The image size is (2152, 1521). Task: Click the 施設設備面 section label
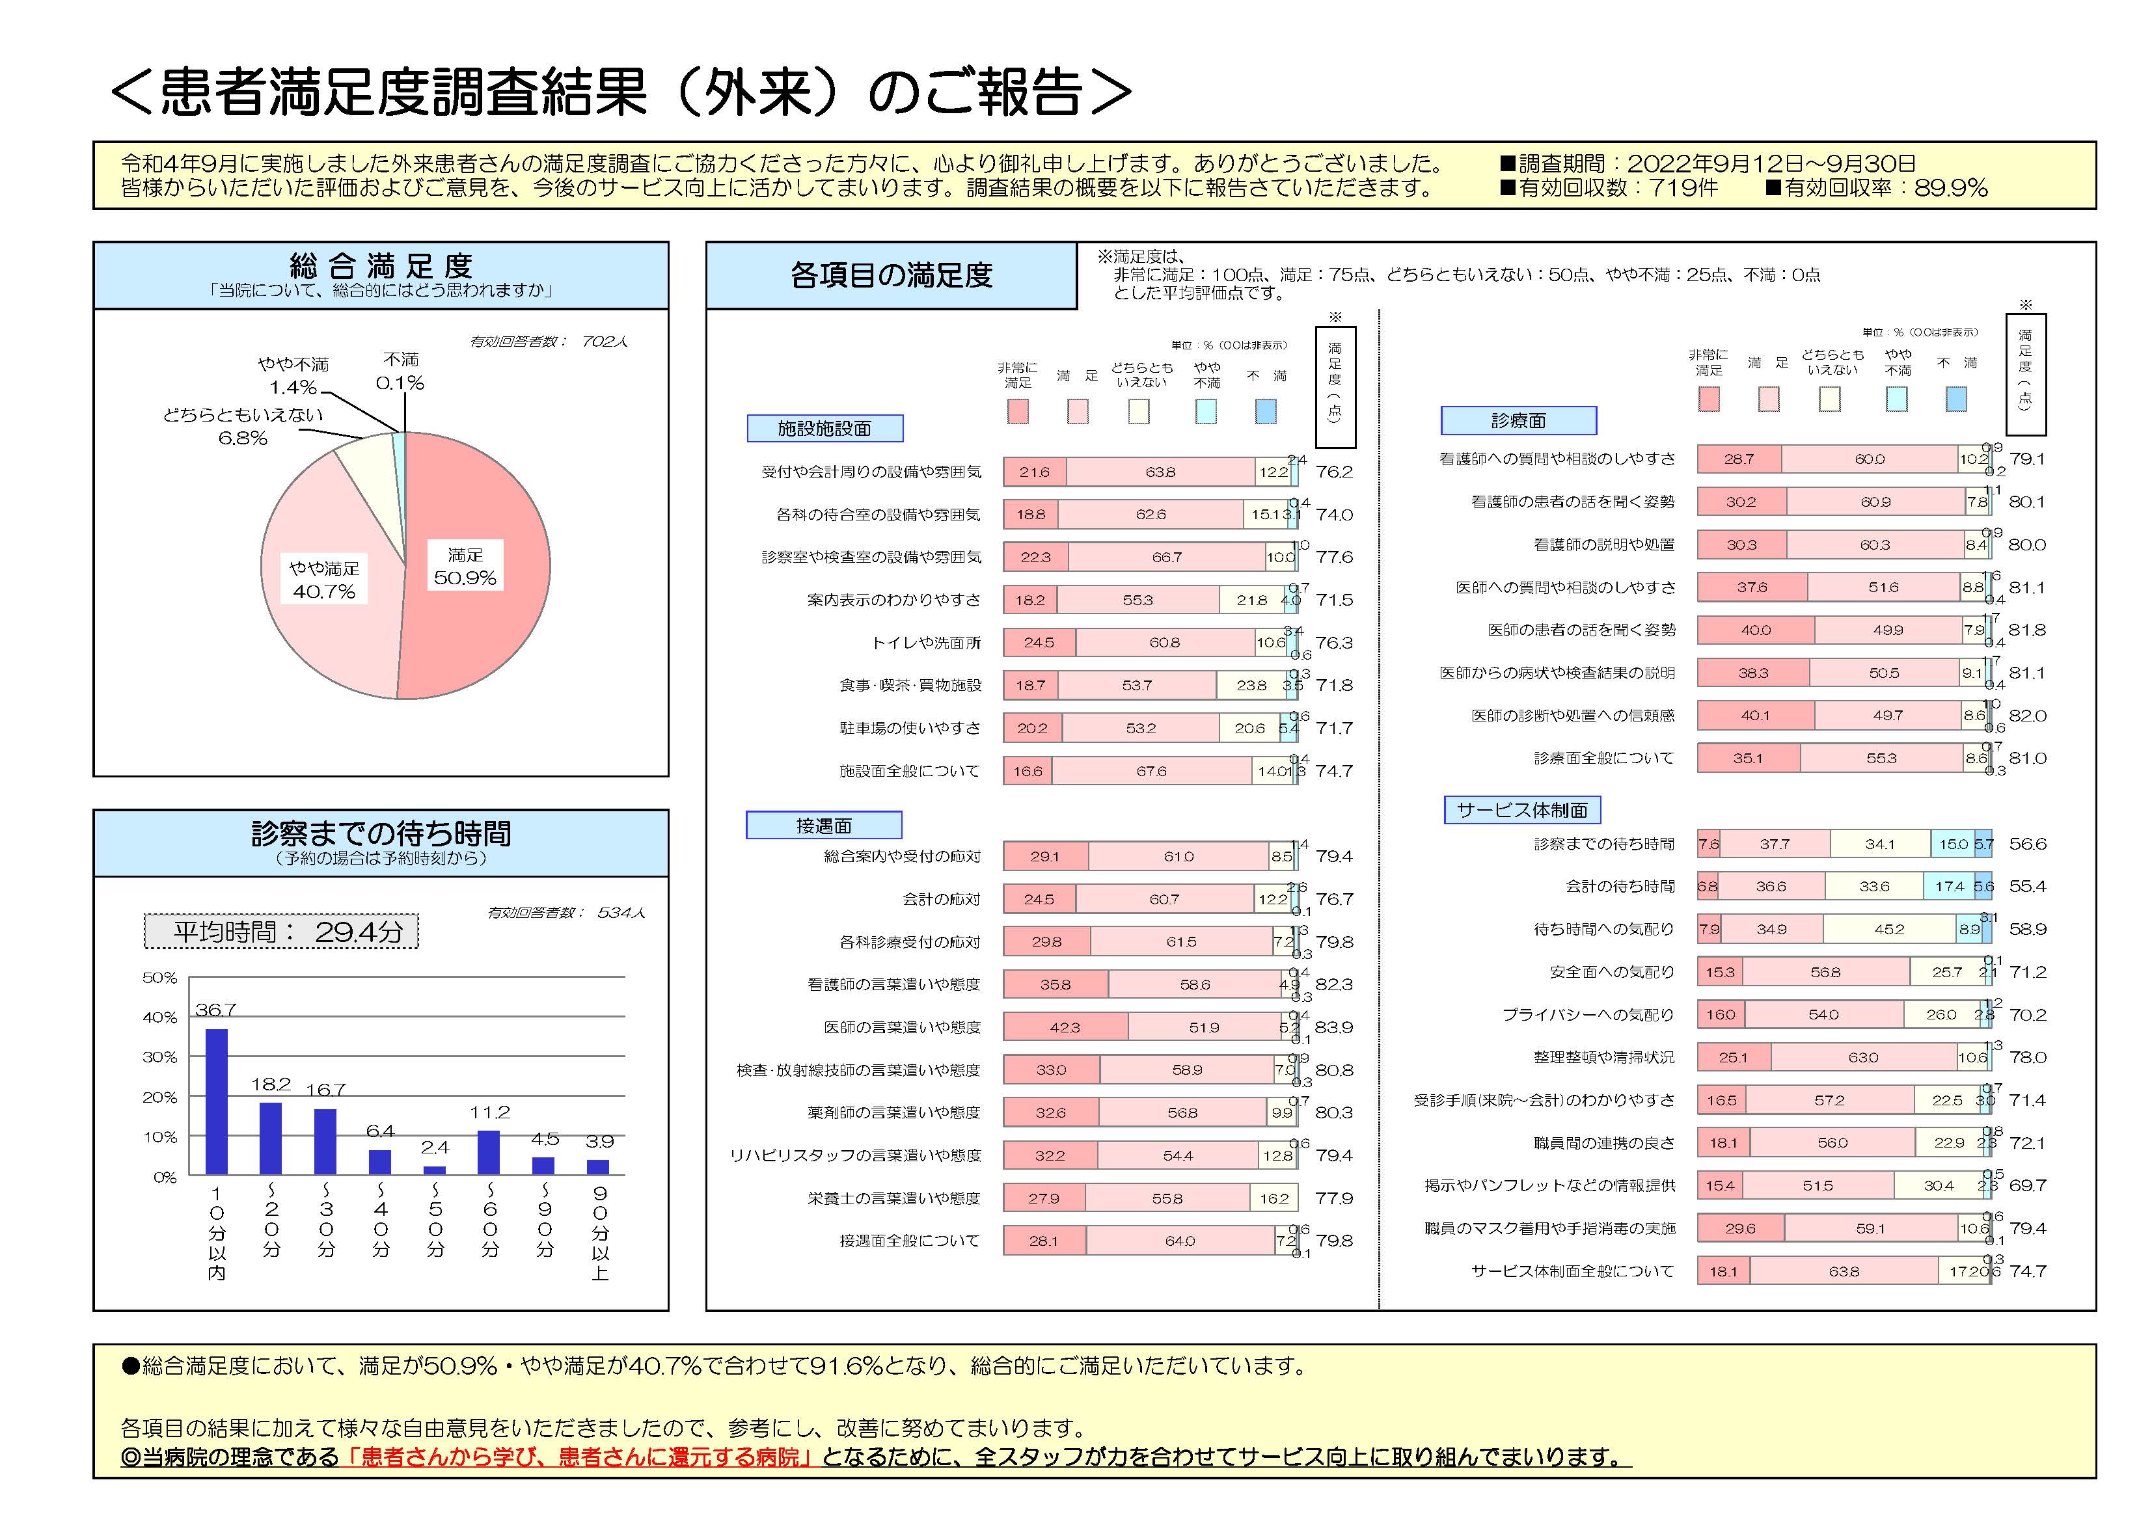tap(824, 428)
